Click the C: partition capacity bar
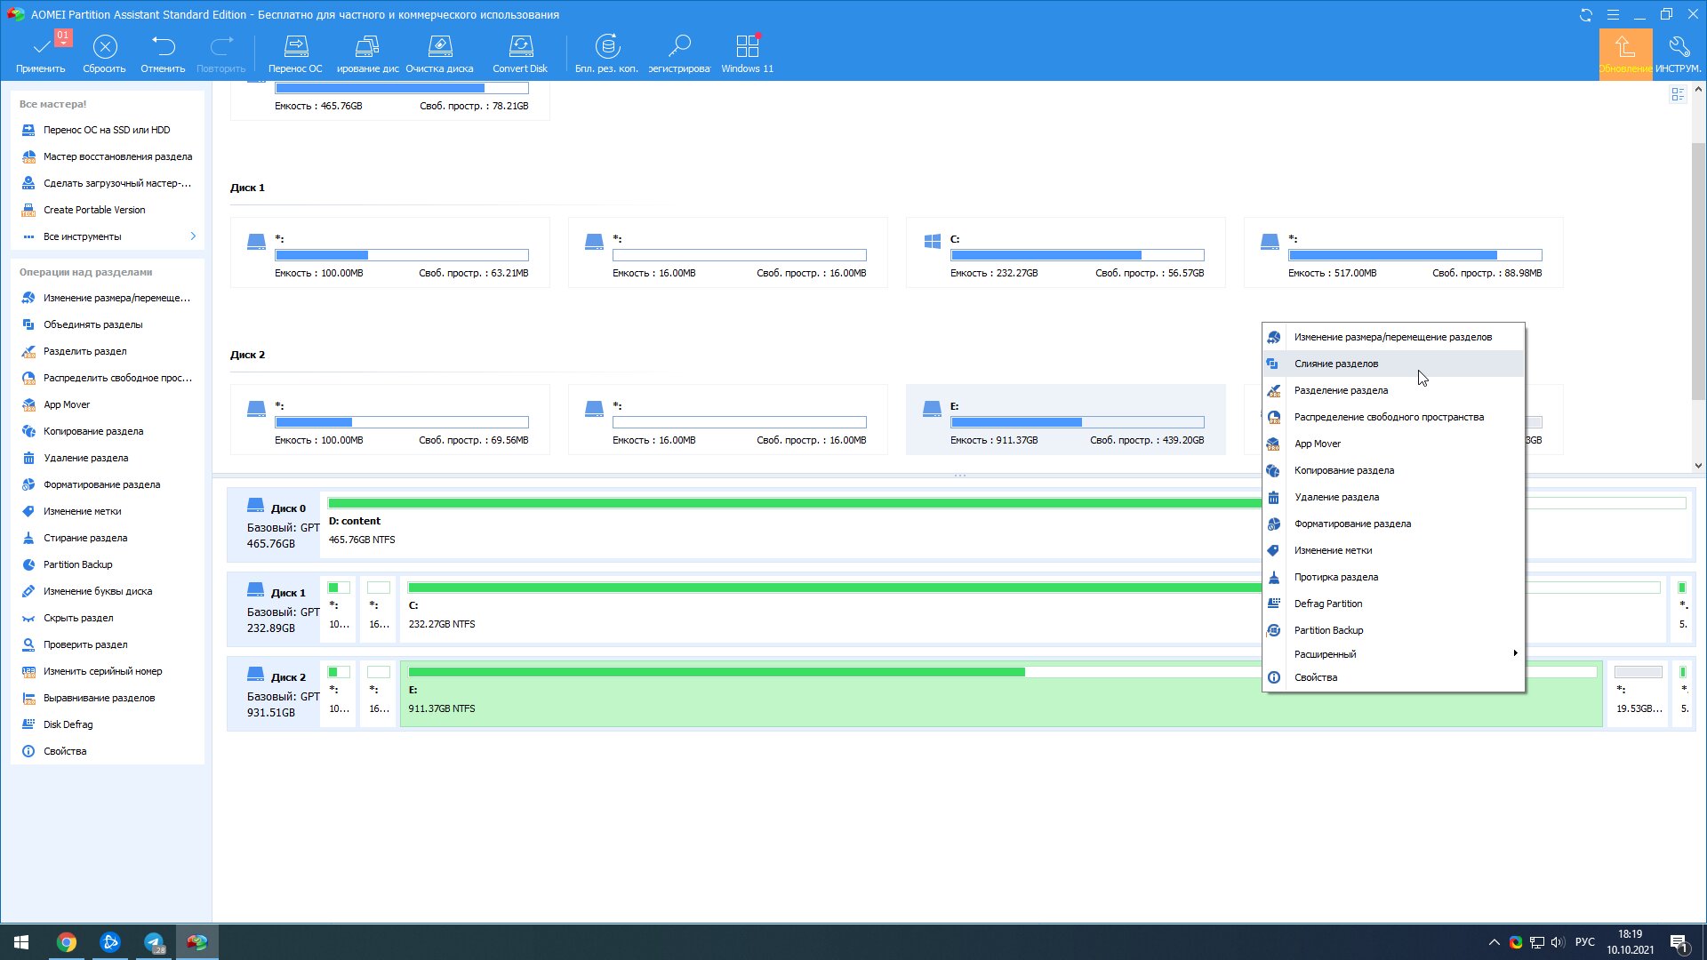 1077,255
